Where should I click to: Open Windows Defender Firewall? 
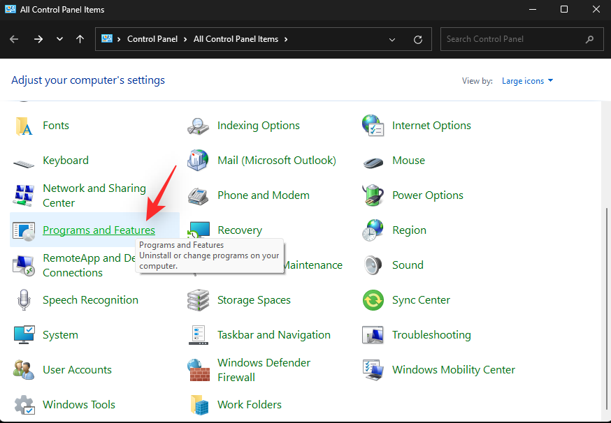coord(264,369)
